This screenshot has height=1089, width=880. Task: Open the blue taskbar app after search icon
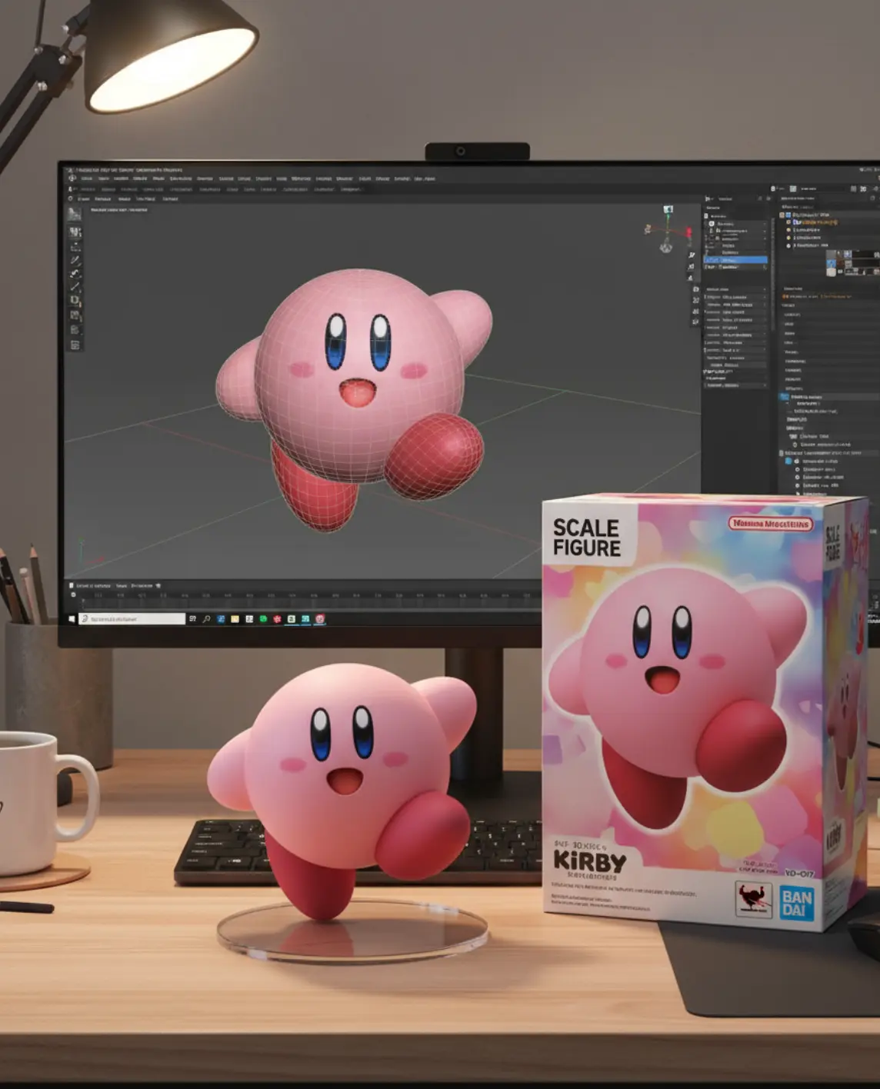pos(221,619)
